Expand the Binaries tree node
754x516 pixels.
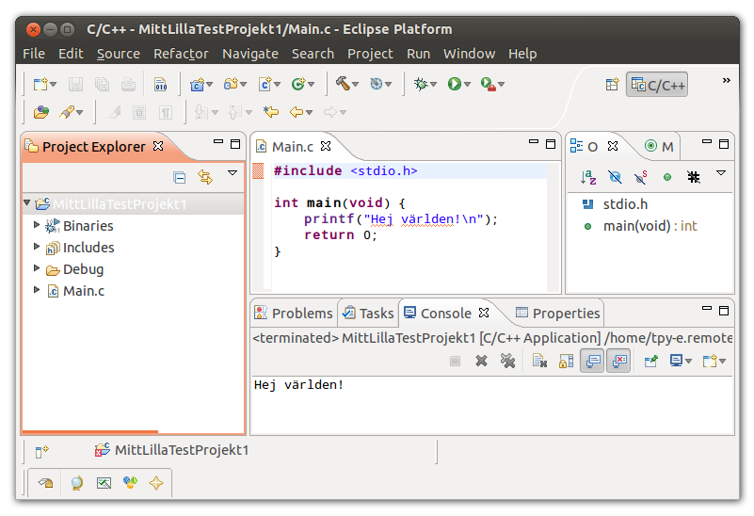[x=37, y=225]
